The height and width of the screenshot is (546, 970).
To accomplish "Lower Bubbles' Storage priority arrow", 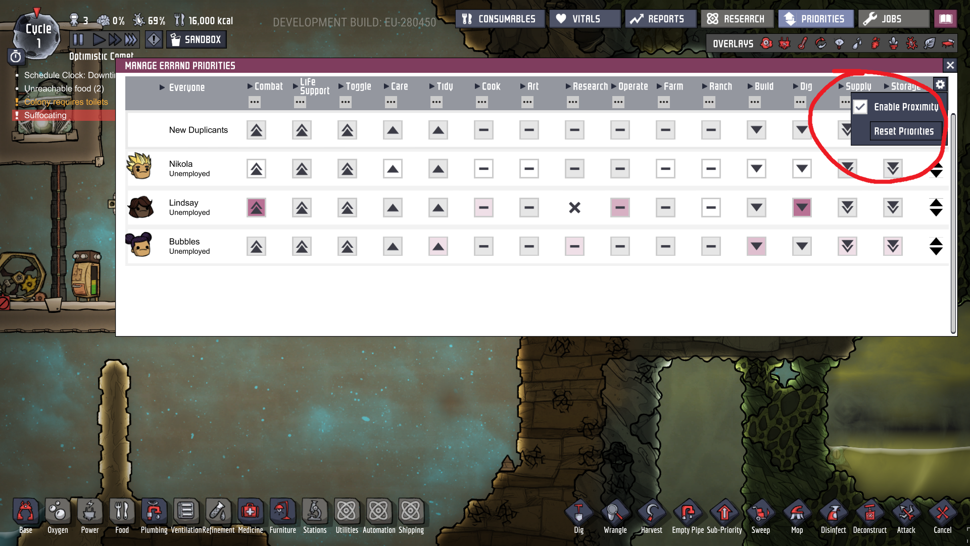I will (893, 246).
